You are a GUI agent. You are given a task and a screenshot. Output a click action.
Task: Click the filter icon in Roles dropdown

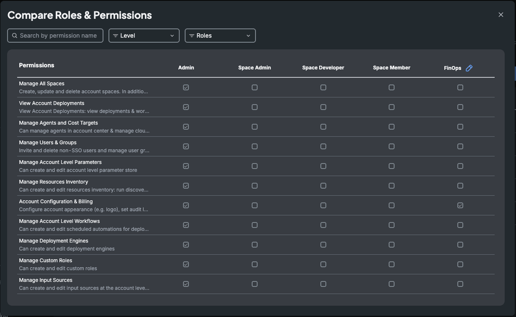[192, 36]
